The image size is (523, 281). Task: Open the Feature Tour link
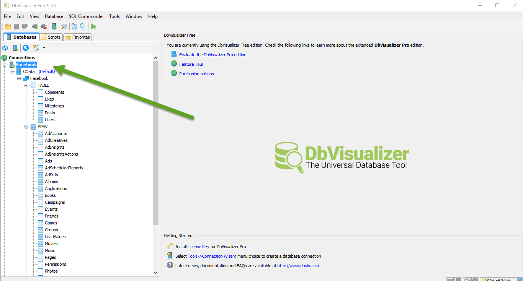[191, 64]
